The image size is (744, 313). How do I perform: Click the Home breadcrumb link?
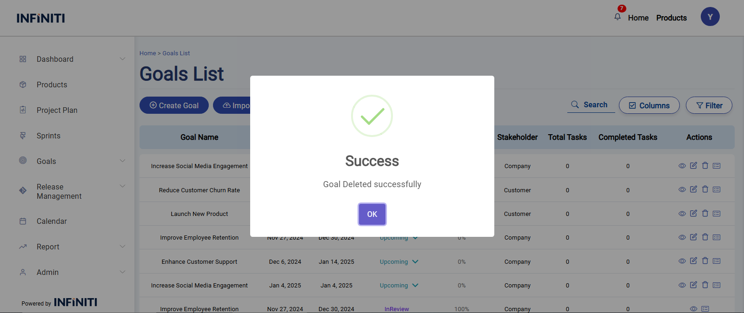click(147, 53)
